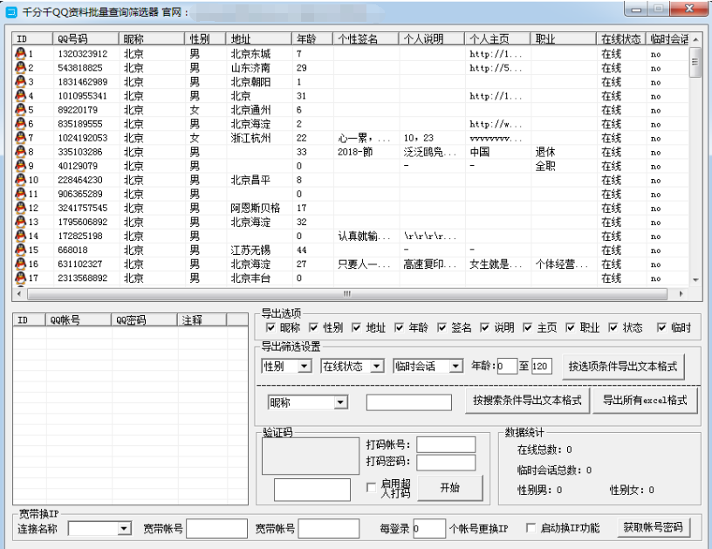Click the QQ penguin icon in row 15
Screen dimensions: 712x549
(x=20, y=250)
